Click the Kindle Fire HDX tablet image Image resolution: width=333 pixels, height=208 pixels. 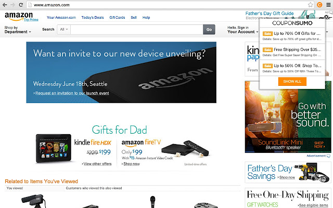(x=53, y=148)
